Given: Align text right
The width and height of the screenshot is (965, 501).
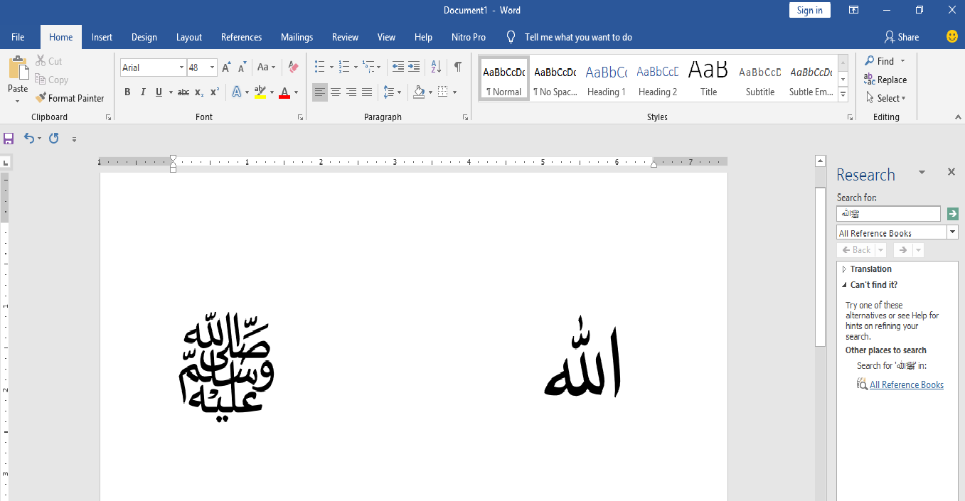Looking at the screenshot, I should (x=351, y=92).
